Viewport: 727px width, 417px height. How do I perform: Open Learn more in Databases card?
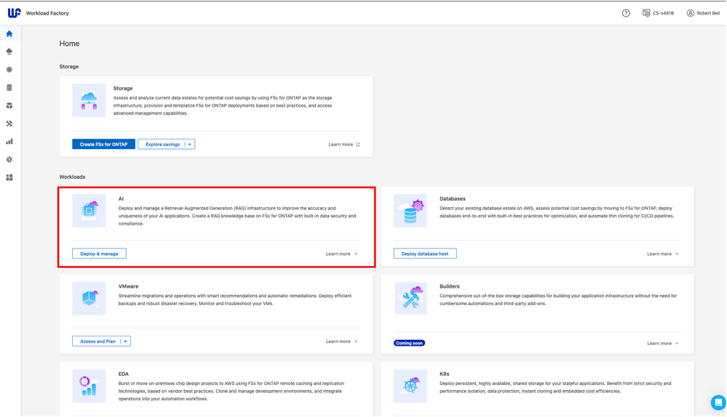pos(662,254)
